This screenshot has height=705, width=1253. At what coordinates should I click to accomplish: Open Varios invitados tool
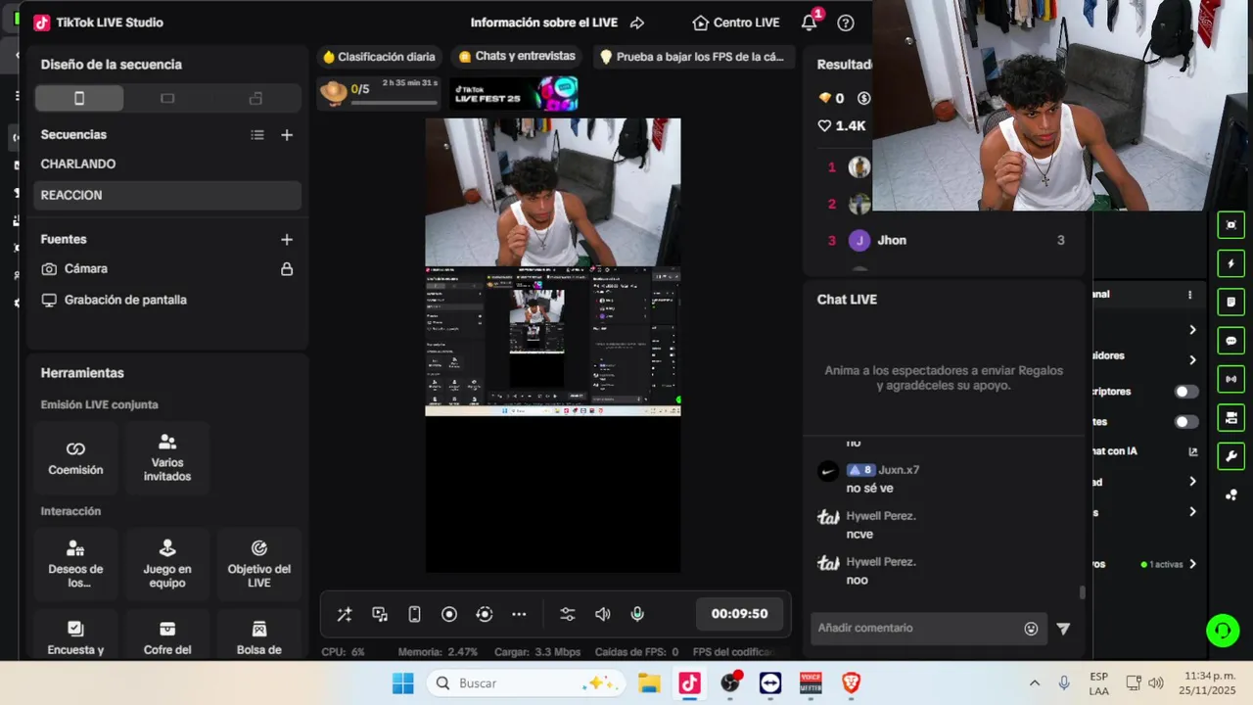(x=167, y=458)
